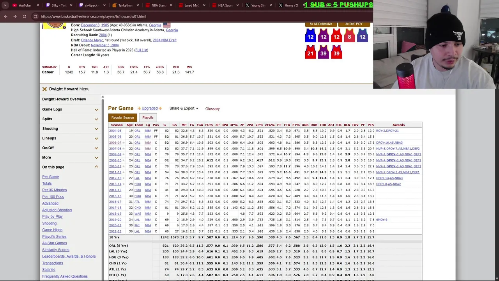The height and width of the screenshot is (281, 499).
Task: Click the site info icon in address bar
Action: tap(35, 16)
